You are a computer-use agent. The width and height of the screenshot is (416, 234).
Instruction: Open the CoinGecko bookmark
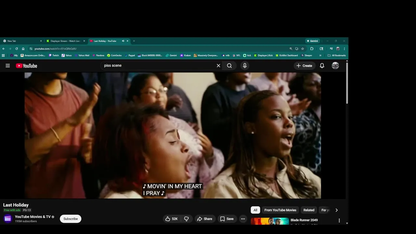tap(114, 56)
